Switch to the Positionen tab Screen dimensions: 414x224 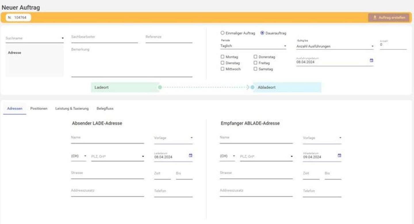(x=39, y=108)
